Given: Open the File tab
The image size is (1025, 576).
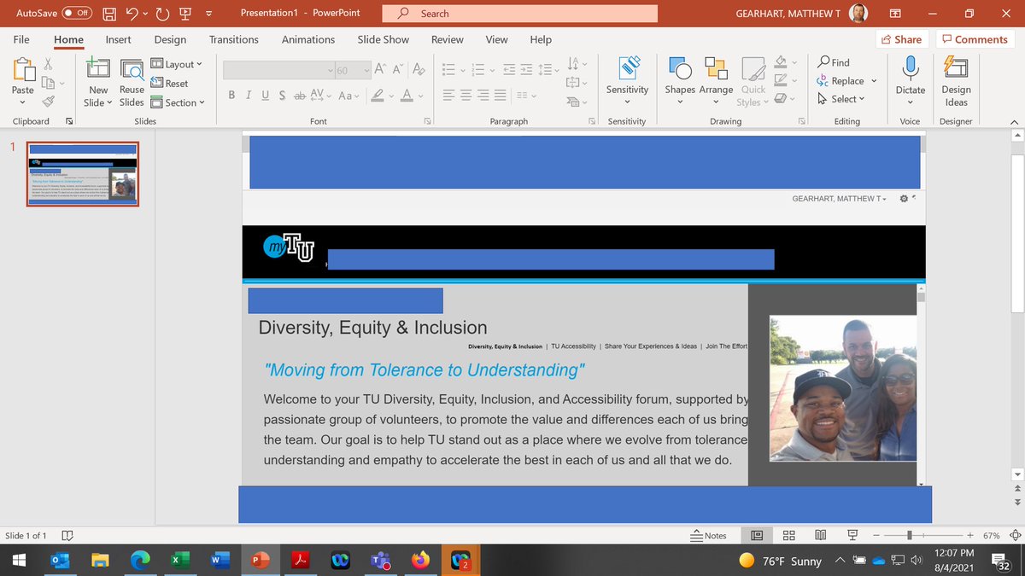Looking at the screenshot, I should (x=21, y=39).
